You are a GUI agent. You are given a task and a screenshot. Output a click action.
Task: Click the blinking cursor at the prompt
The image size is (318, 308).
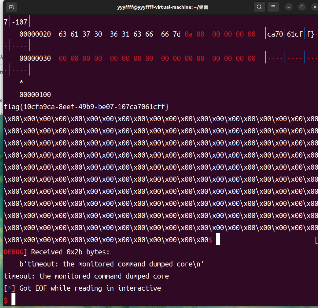click(x=13, y=299)
